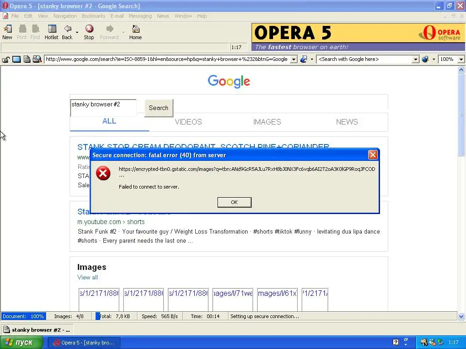Close the secure connection error dialog
Screen dimensions: 466x349
(373, 155)
